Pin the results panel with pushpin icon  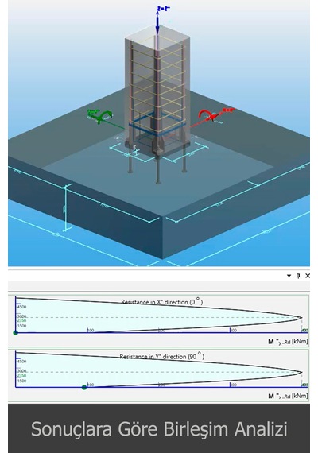pyautogui.click(x=298, y=276)
